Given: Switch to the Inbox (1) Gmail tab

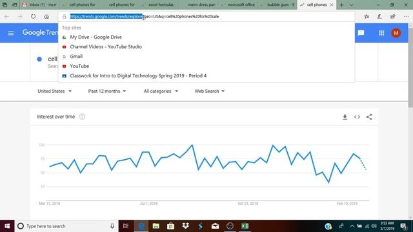Looking at the screenshot, I should (40, 5).
